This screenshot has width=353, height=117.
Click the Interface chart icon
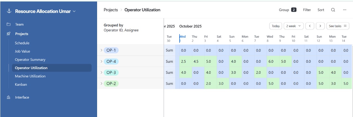[x=9, y=97]
